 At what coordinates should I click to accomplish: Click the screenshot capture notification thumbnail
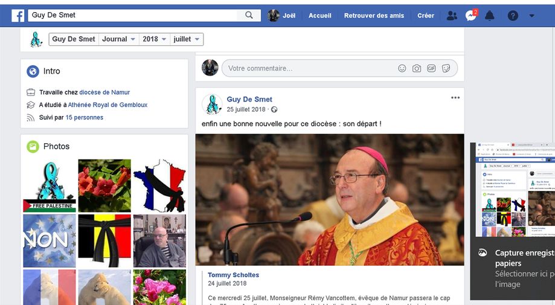(515, 190)
